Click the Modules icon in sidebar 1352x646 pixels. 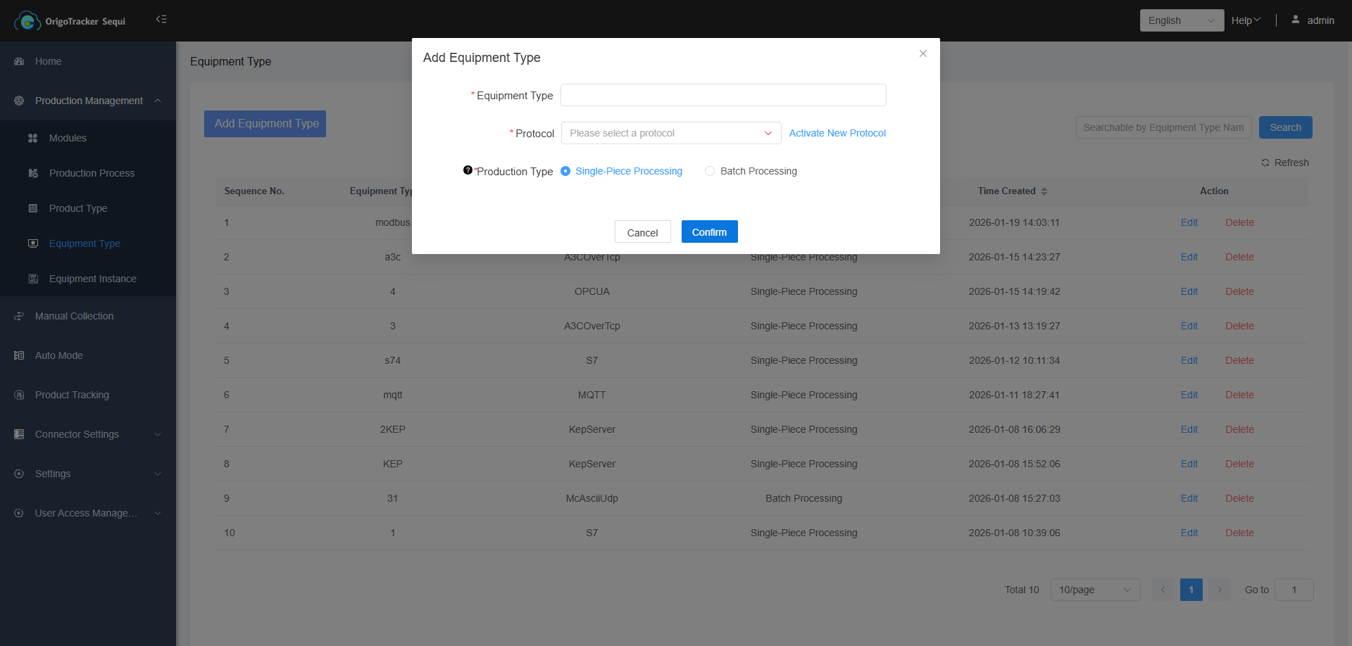click(x=32, y=138)
